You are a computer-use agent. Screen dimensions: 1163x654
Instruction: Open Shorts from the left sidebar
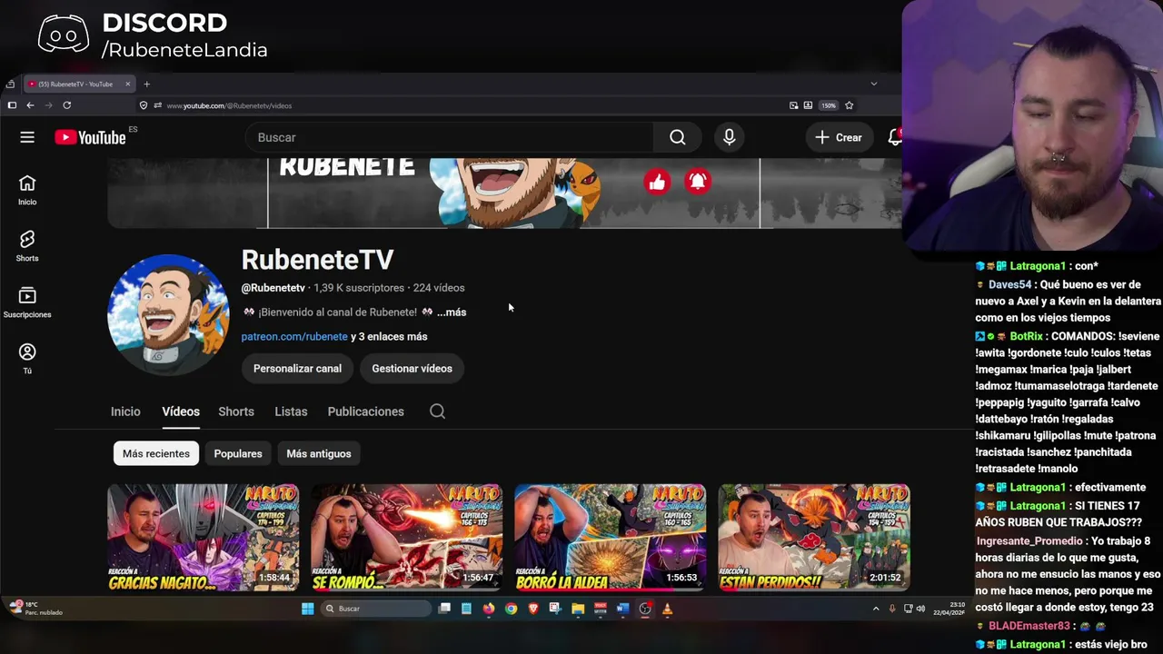27,246
